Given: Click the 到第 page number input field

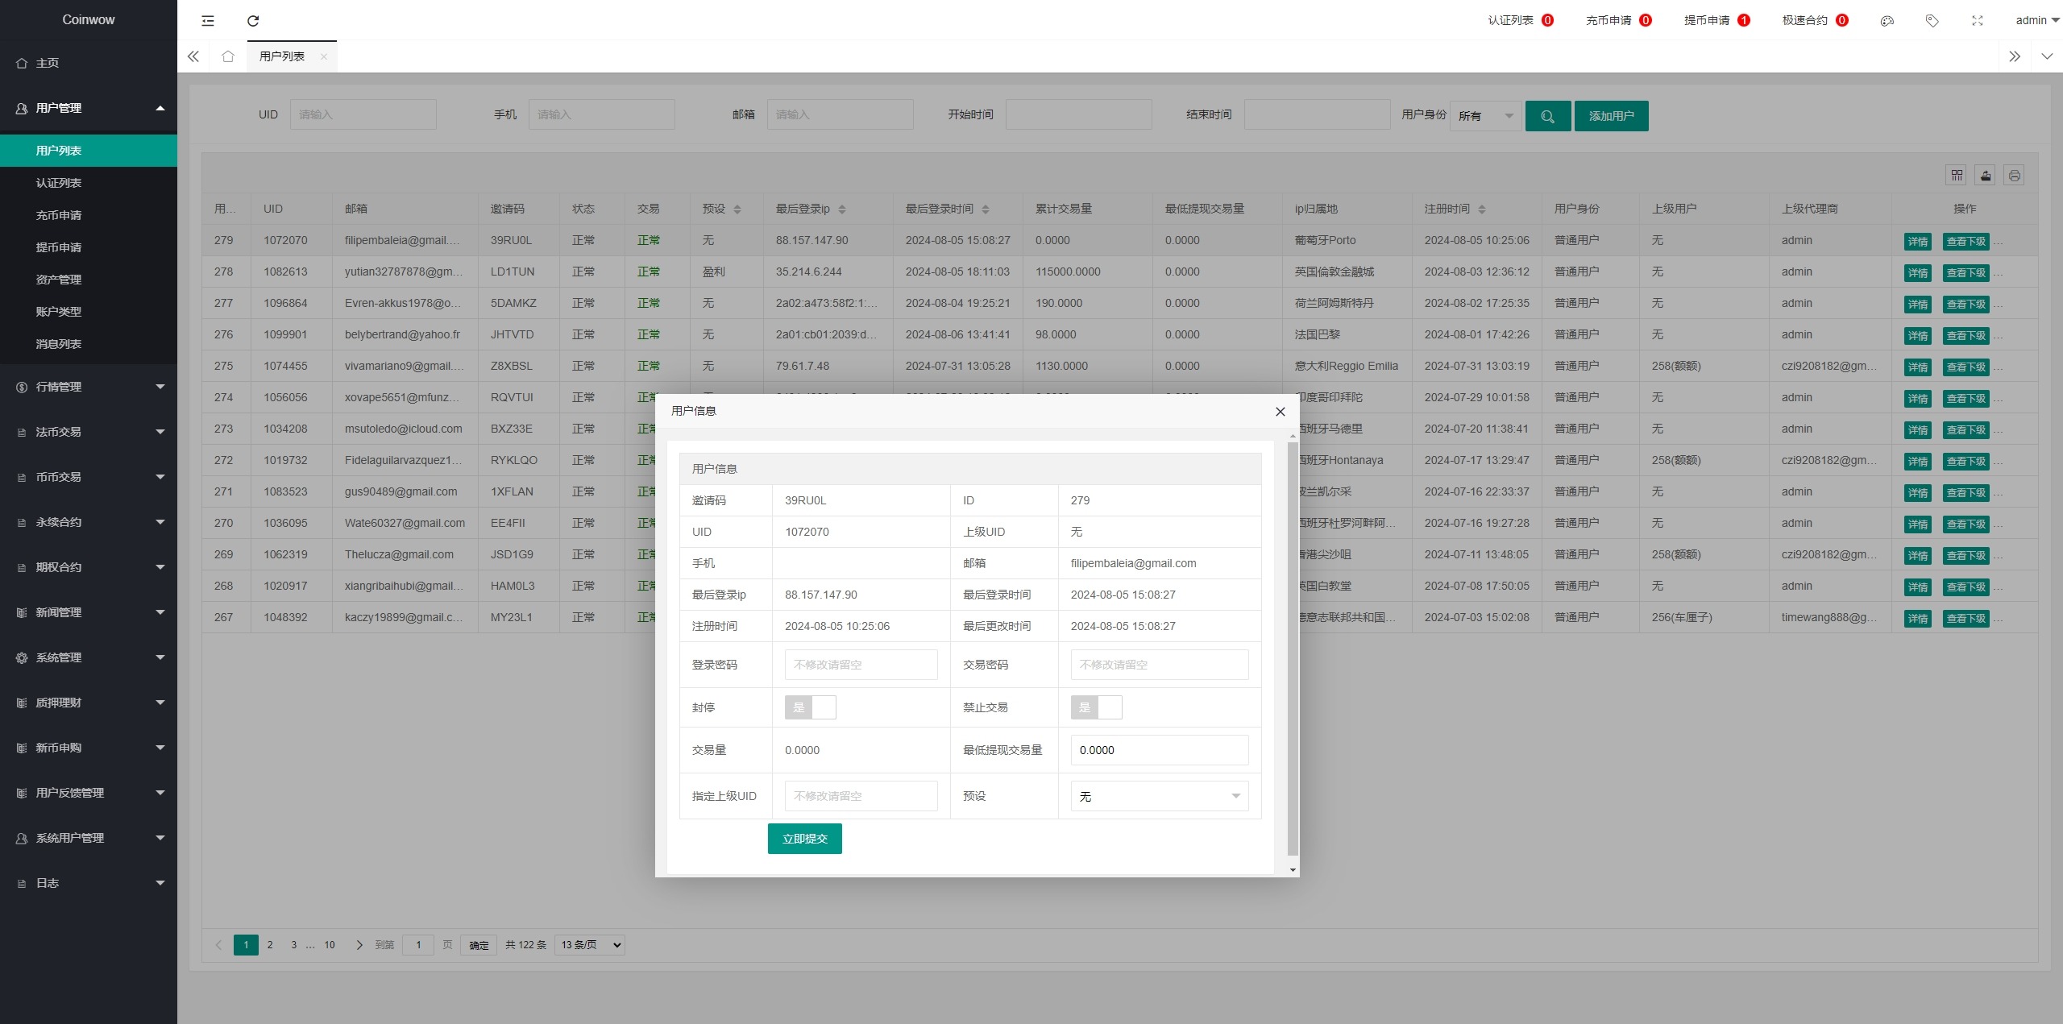Looking at the screenshot, I should [x=420, y=943].
